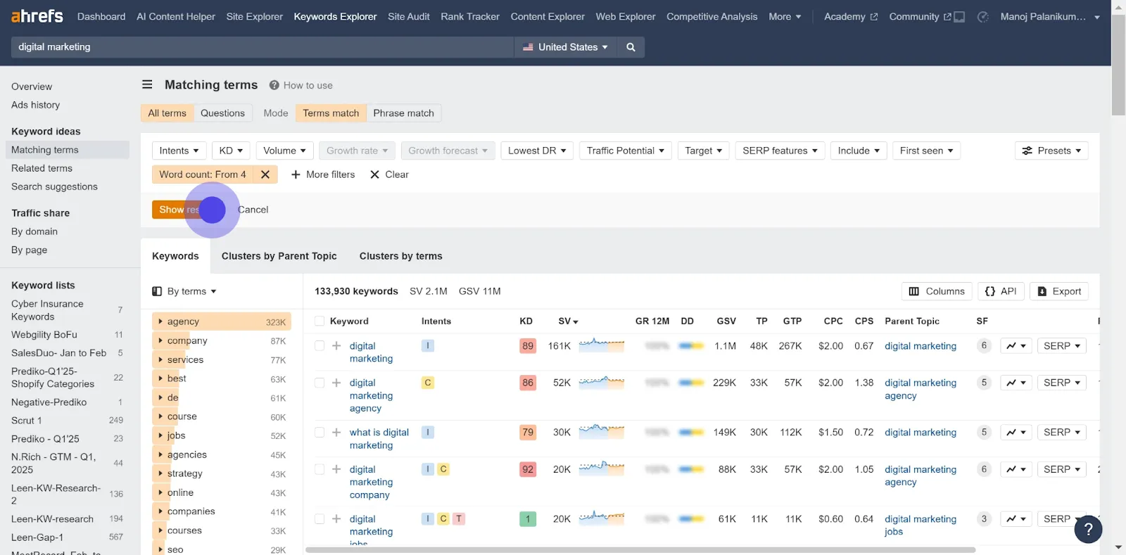
Task: Open trend chart dropdown for digital marketing agency
Action: [1016, 383]
